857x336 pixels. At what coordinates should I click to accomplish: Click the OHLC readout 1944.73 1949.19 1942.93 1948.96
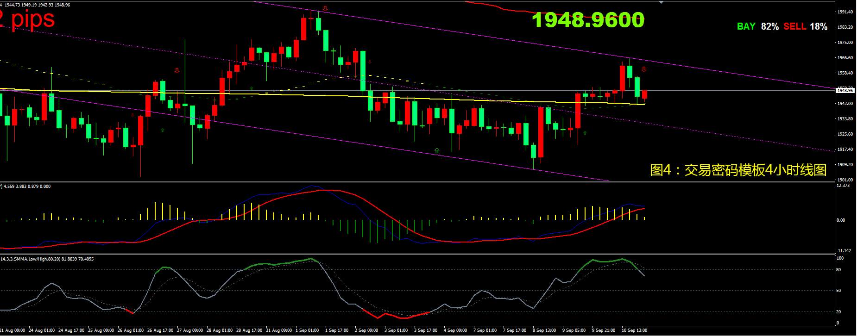tap(38, 5)
